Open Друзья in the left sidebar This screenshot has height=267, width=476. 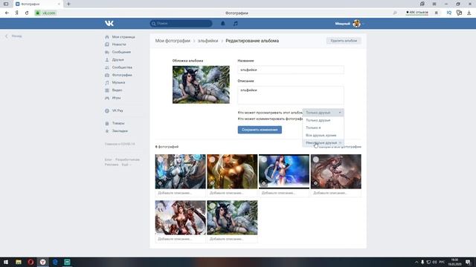118,59
